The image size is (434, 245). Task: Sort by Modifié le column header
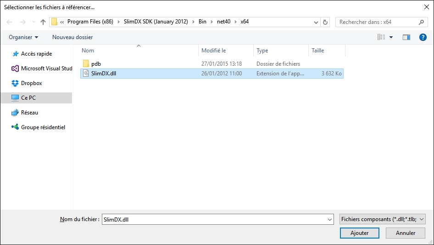(226, 51)
